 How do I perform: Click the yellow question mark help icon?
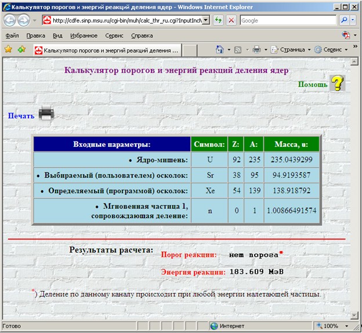coord(337,83)
